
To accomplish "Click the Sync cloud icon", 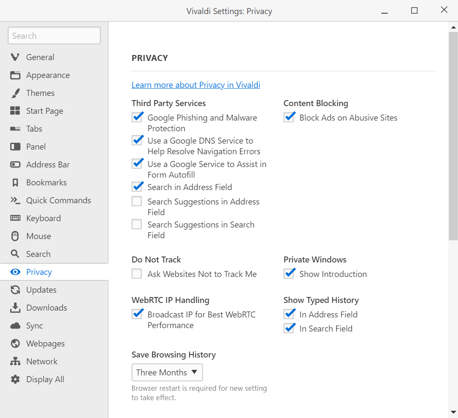I will click(15, 326).
